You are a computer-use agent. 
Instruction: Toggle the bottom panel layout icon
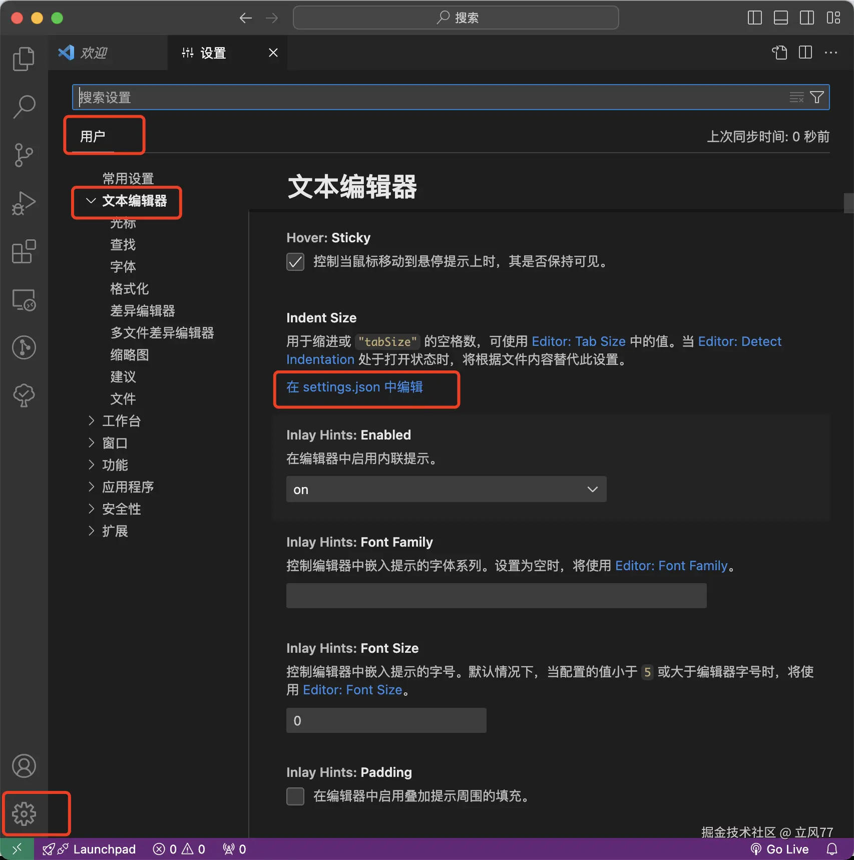click(780, 18)
